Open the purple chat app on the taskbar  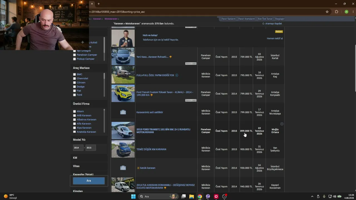coord(208,196)
